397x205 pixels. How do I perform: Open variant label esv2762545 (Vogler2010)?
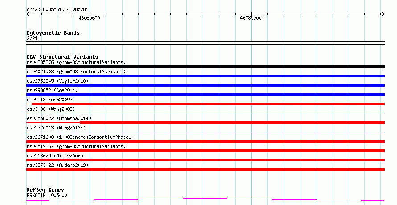pos(58,81)
